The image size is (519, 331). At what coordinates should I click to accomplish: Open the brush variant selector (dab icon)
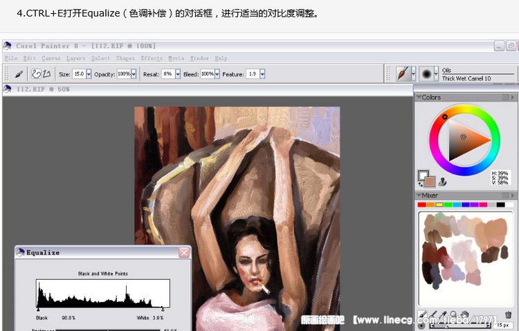click(426, 73)
